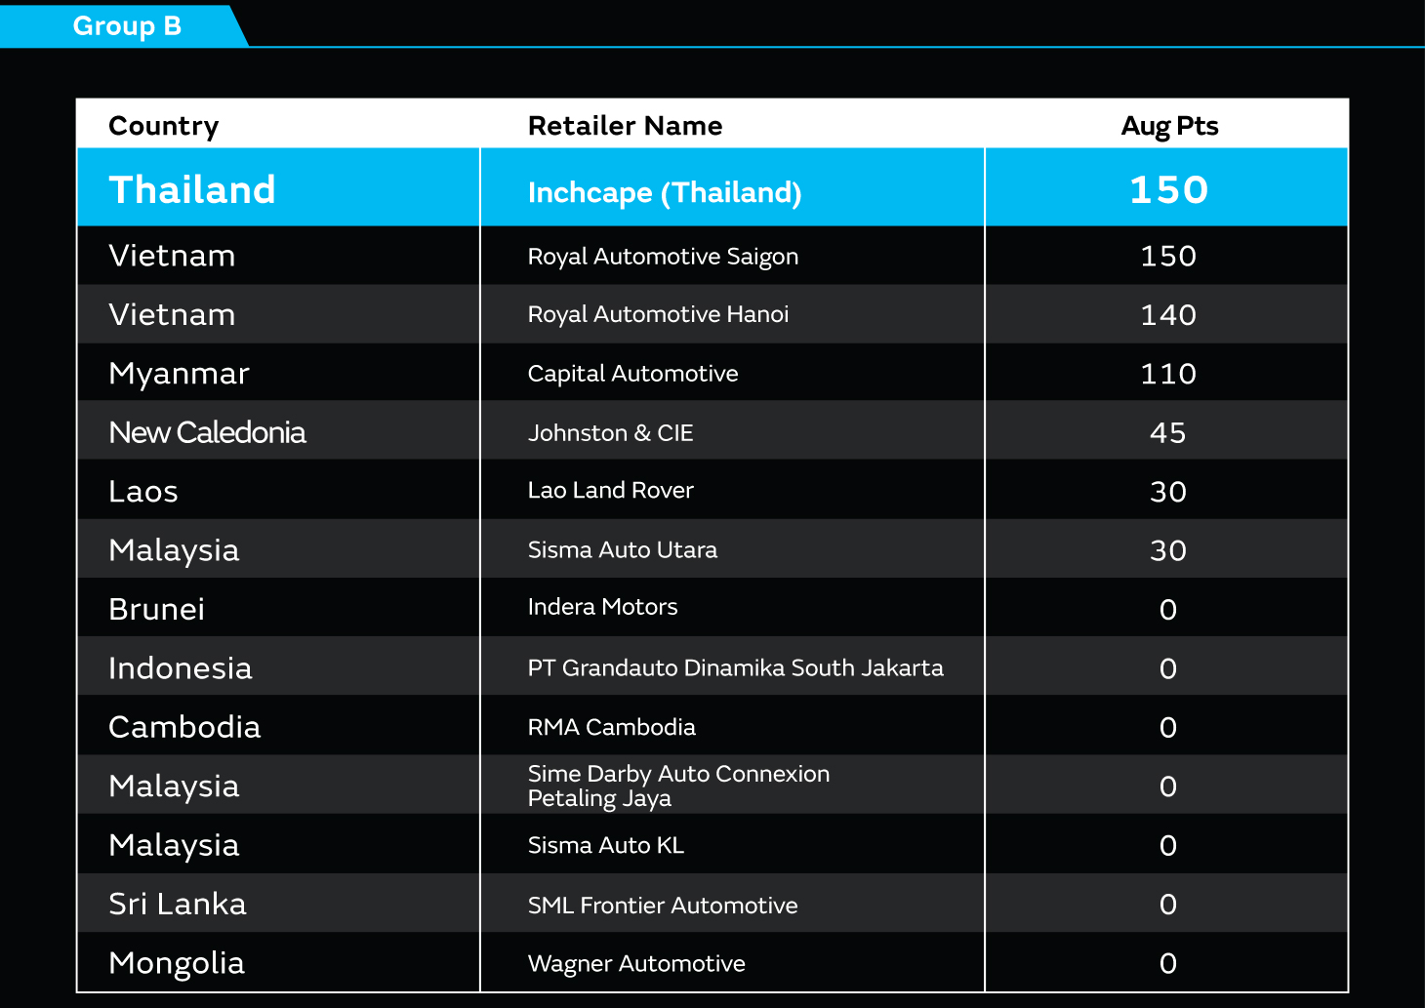Open the Lao Land Rover retailer
Viewport: 1425px width, 1008px height.
click(610, 490)
